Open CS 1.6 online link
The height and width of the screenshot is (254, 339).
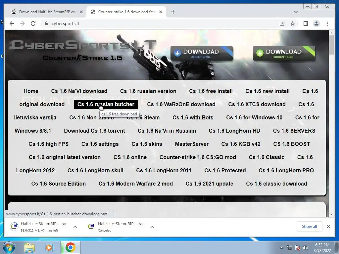tap(130, 157)
